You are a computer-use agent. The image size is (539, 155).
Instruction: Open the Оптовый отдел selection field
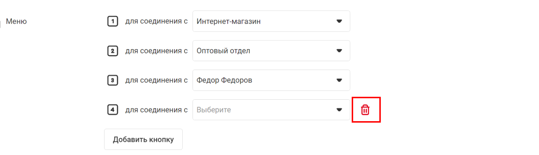tap(271, 51)
